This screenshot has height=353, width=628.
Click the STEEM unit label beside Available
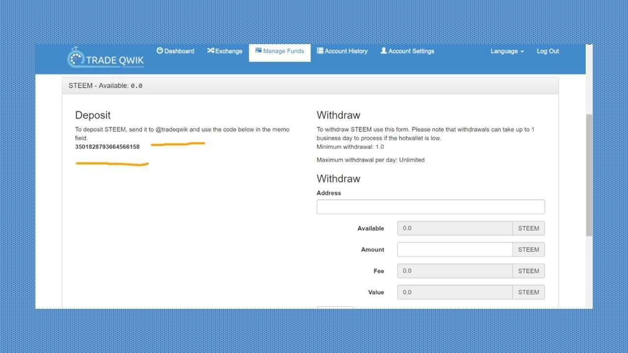[x=528, y=228]
